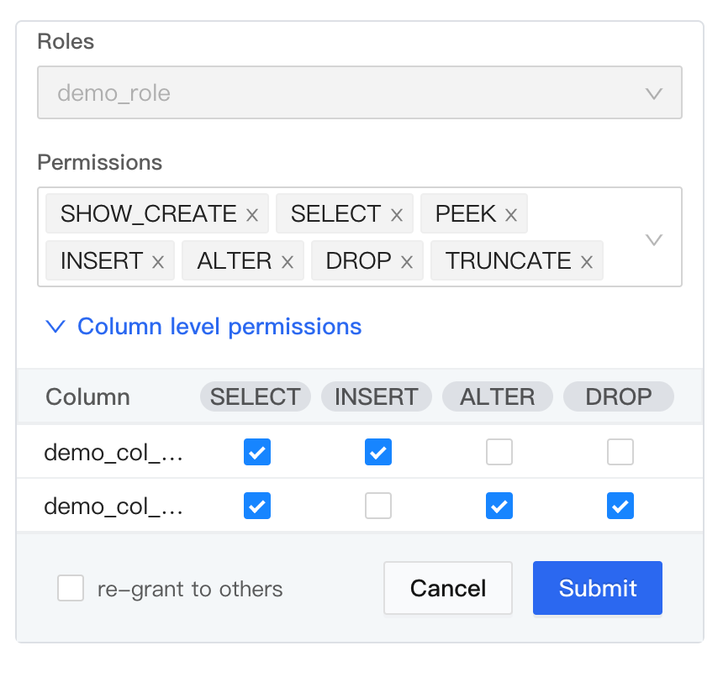Open the Permissions dropdown arrow
Image resolution: width=723 pixels, height=677 pixels.
654,240
